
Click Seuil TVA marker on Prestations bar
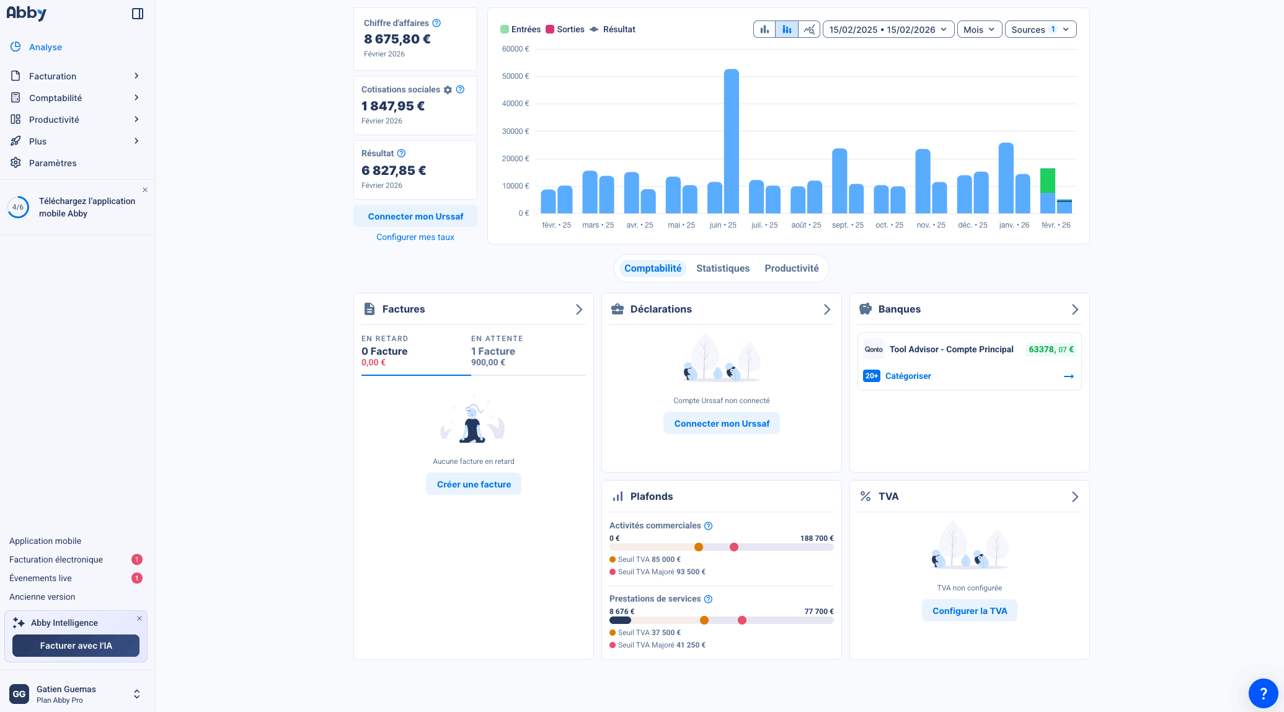704,620
